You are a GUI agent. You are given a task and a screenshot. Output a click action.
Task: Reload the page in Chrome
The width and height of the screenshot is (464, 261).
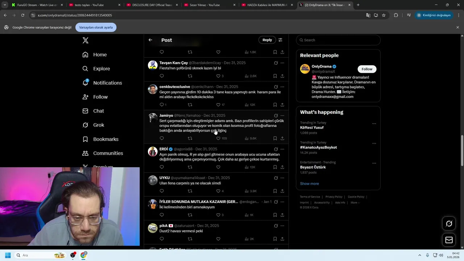coord(22,15)
